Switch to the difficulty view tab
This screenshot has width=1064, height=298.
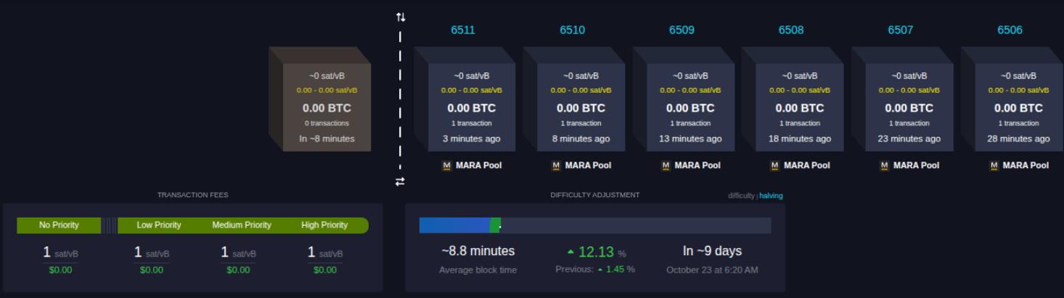pyautogui.click(x=741, y=196)
